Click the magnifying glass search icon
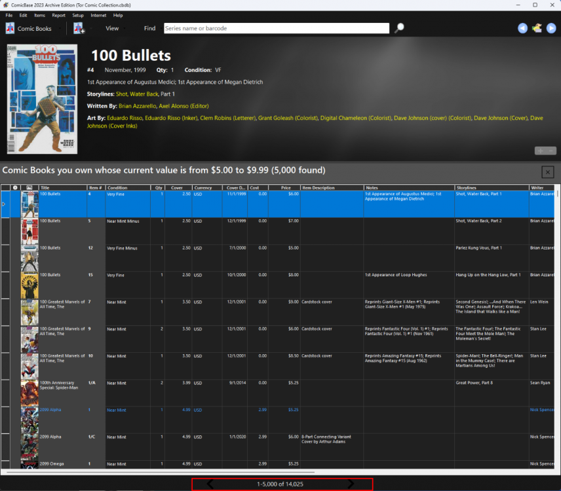The image size is (561, 491). click(399, 28)
